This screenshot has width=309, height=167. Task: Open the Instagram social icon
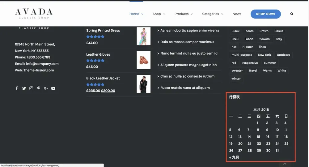tap(31, 88)
